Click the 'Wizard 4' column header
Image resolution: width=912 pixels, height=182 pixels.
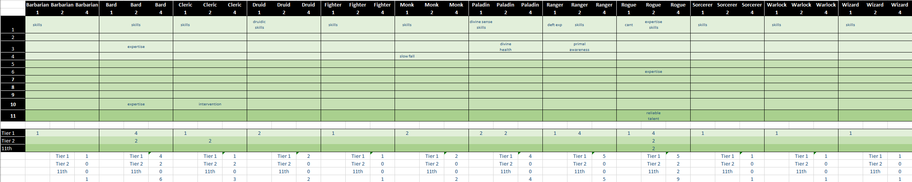pyautogui.click(x=900, y=8)
